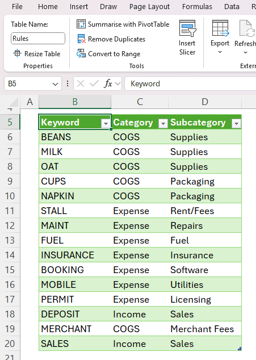Open the Category column filter dropdown
256x360 pixels.
point(163,124)
